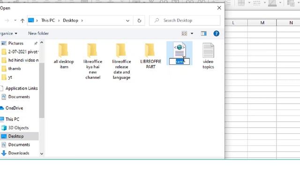The width and height of the screenshot is (300, 169).
Task: Change view layout icon
Action: tap(184, 33)
